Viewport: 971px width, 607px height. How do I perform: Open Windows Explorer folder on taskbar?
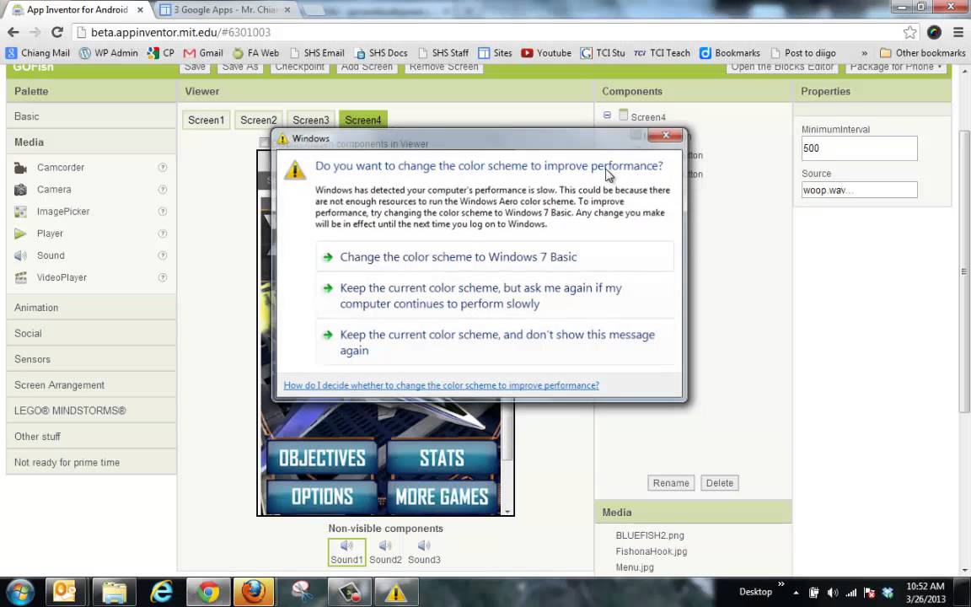coord(115,593)
